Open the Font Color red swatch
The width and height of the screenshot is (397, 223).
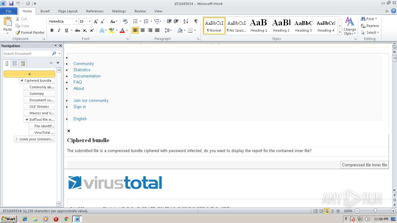point(122,30)
